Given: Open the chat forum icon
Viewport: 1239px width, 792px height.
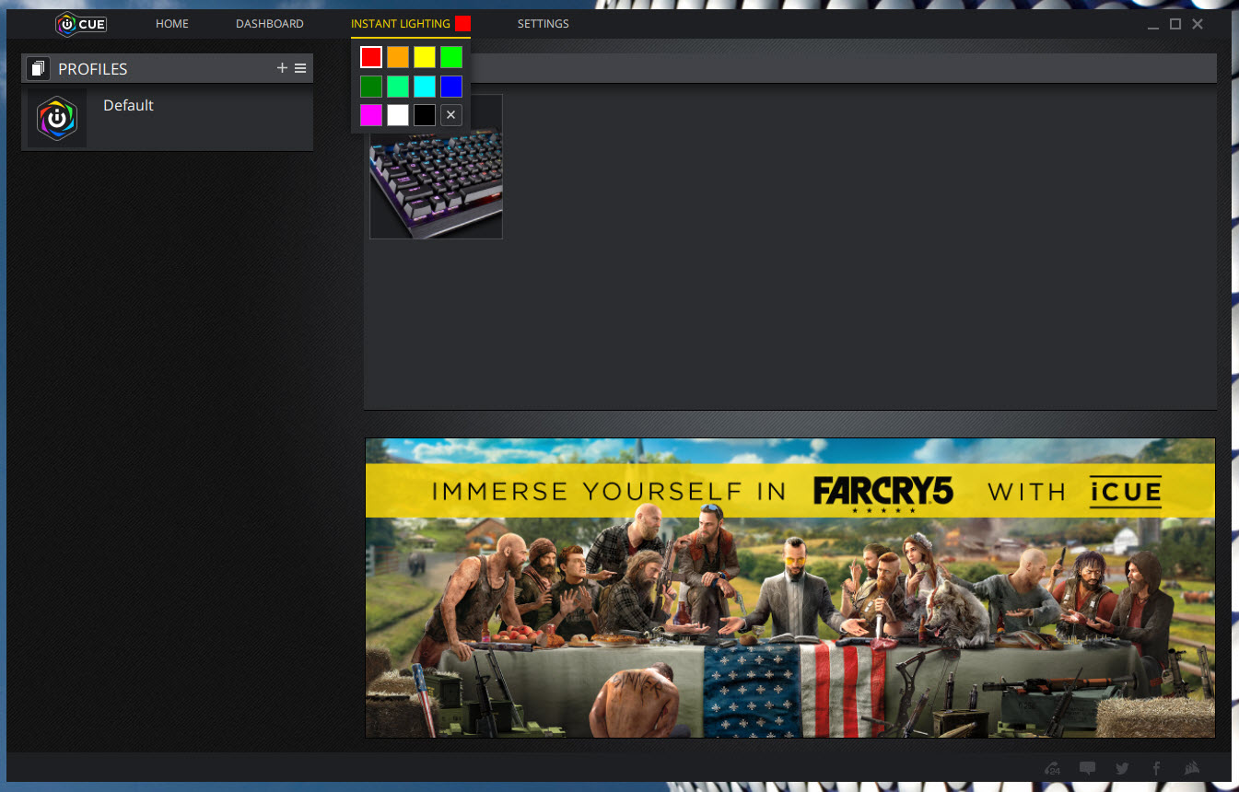Looking at the screenshot, I should pyautogui.click(x=1087, y=768).
